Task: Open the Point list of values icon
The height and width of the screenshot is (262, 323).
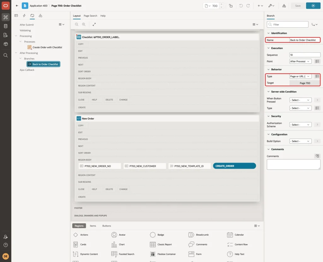Action: point(317,61)
